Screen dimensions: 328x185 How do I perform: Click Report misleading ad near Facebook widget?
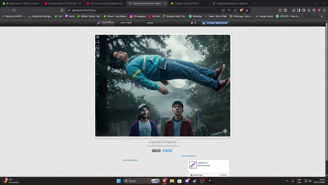pyautogui.click(x=189, y=156)
